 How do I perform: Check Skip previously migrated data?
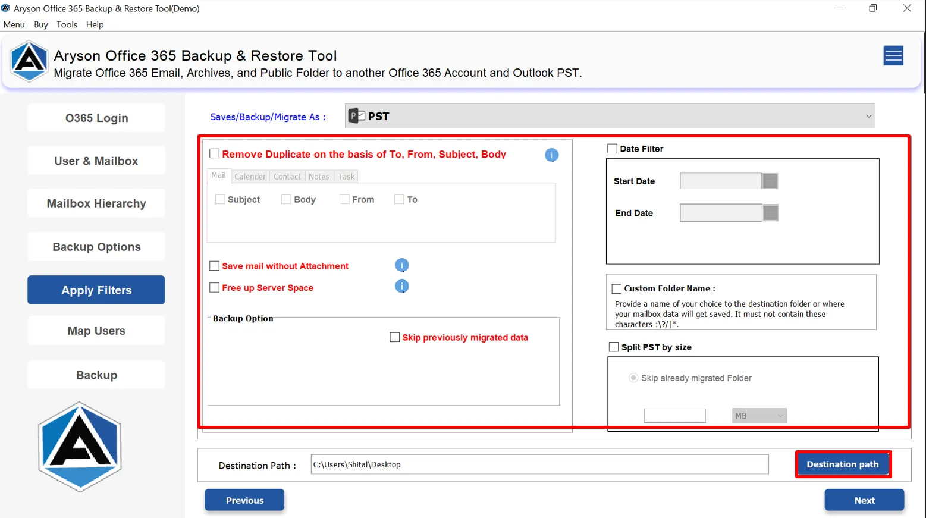[394, 337]
